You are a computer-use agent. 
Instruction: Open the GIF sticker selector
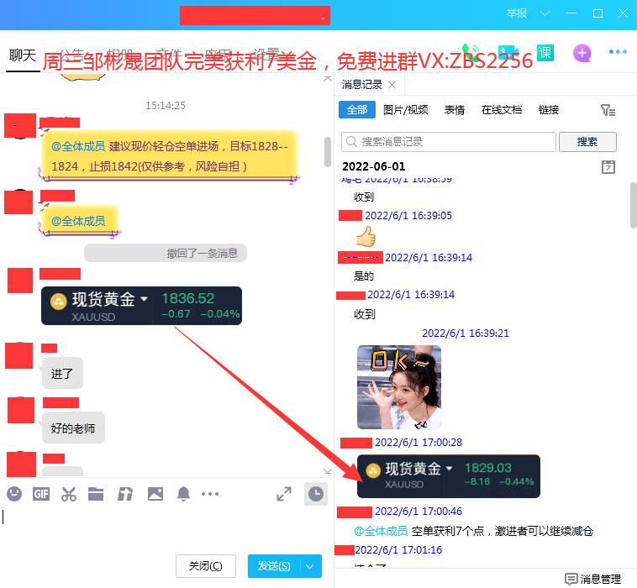click(x=41, y=494)
